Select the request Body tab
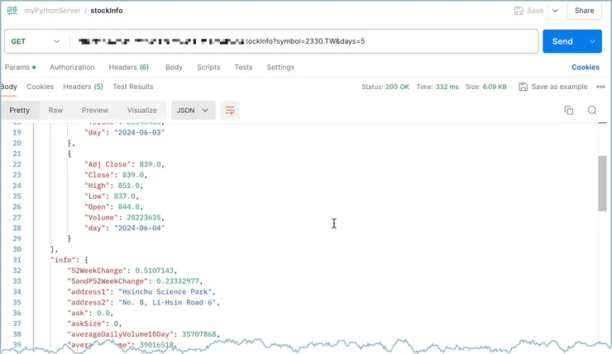Image resolution: width=612 pixels, height=354 pixels. click(174, 67)
